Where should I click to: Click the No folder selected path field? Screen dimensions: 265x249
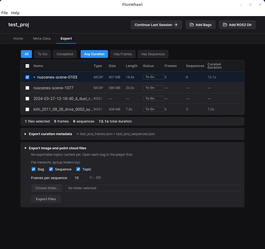pos(153,188)
